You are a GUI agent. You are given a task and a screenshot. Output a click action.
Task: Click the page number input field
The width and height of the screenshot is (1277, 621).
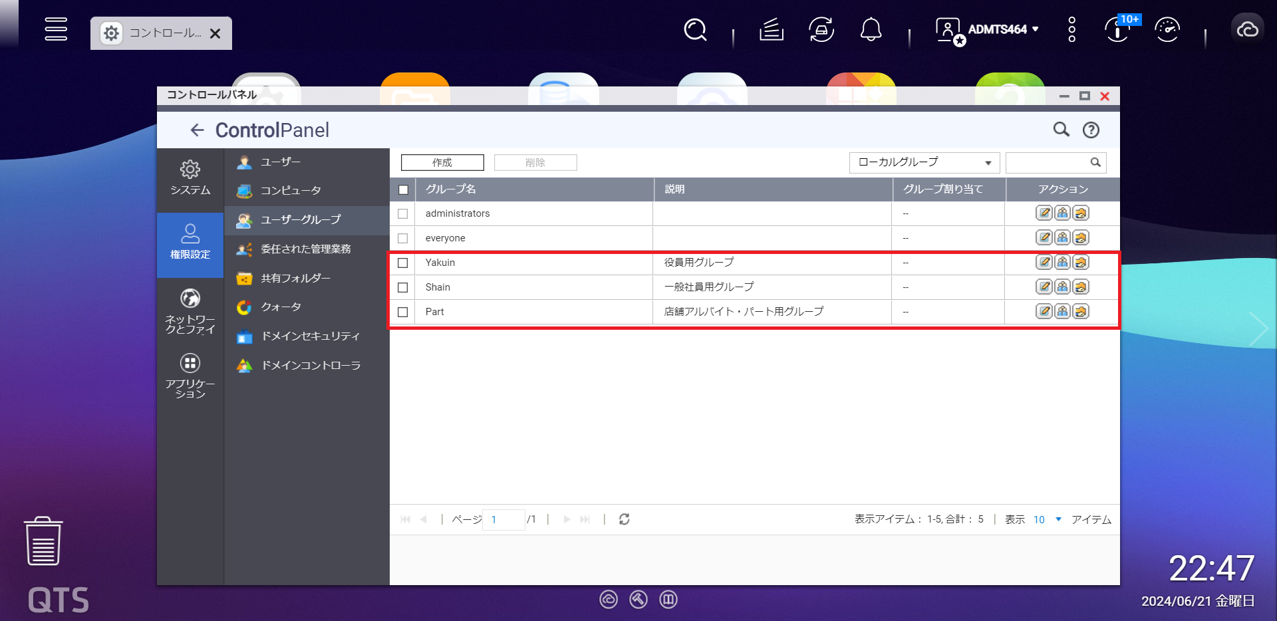click(503, 520)
